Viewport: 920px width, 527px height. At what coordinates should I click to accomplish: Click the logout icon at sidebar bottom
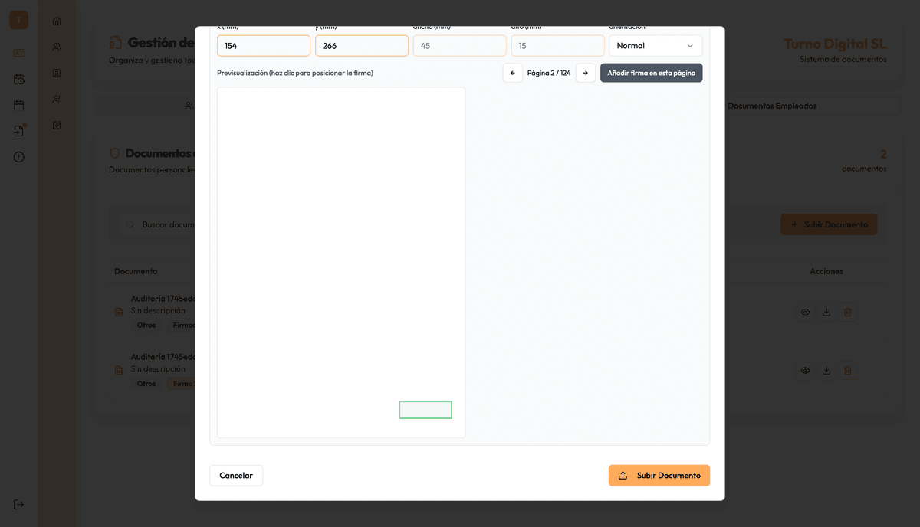click(19, 504)
